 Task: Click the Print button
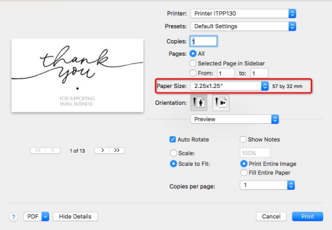(307, 216)
